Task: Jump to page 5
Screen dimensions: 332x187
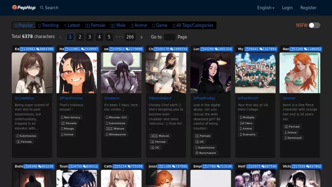Action: click(109, 37)
